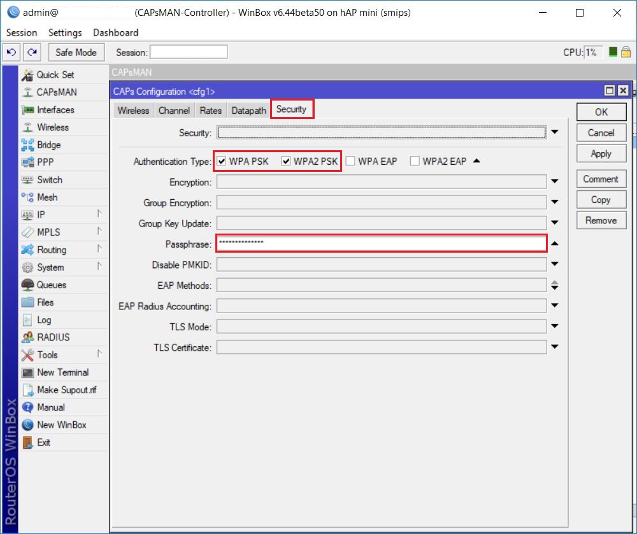The width and height of the screenshot is (637, 534).
Task: Expand the EAP Methods field arrows
Action: [x=555, y=285]
